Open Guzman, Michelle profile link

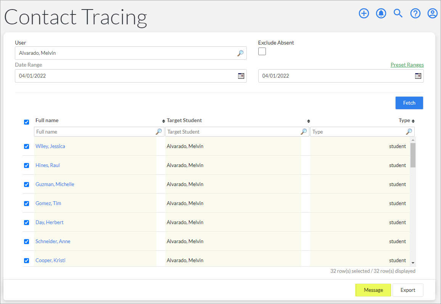click(55, 184)
